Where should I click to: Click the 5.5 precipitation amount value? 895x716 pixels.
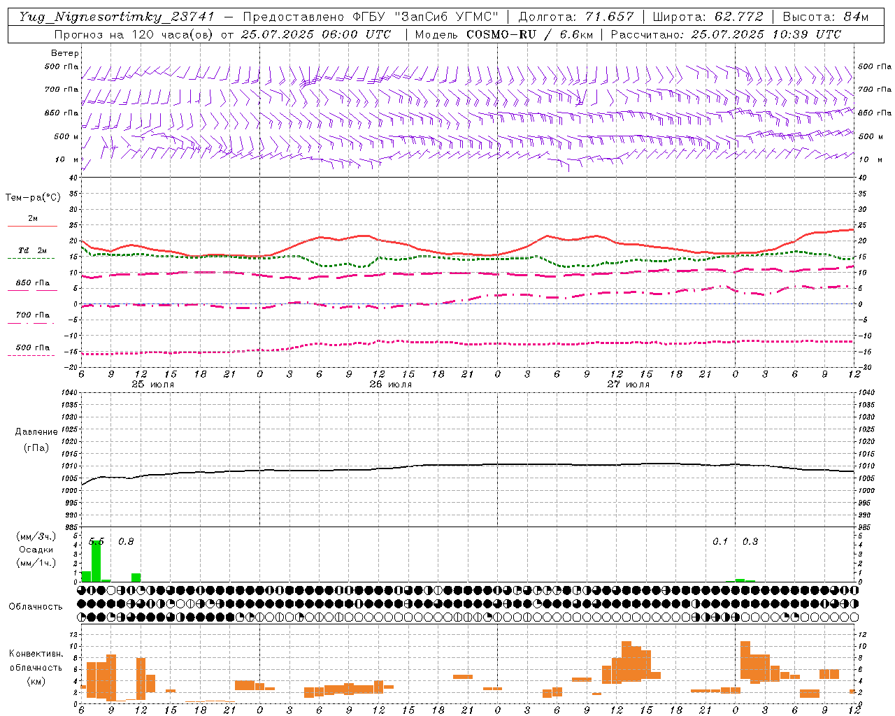(x=96, y=541)
